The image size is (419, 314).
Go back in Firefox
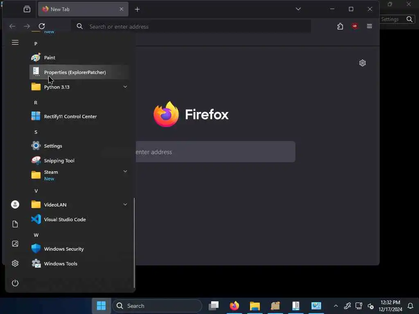point(12,26)
